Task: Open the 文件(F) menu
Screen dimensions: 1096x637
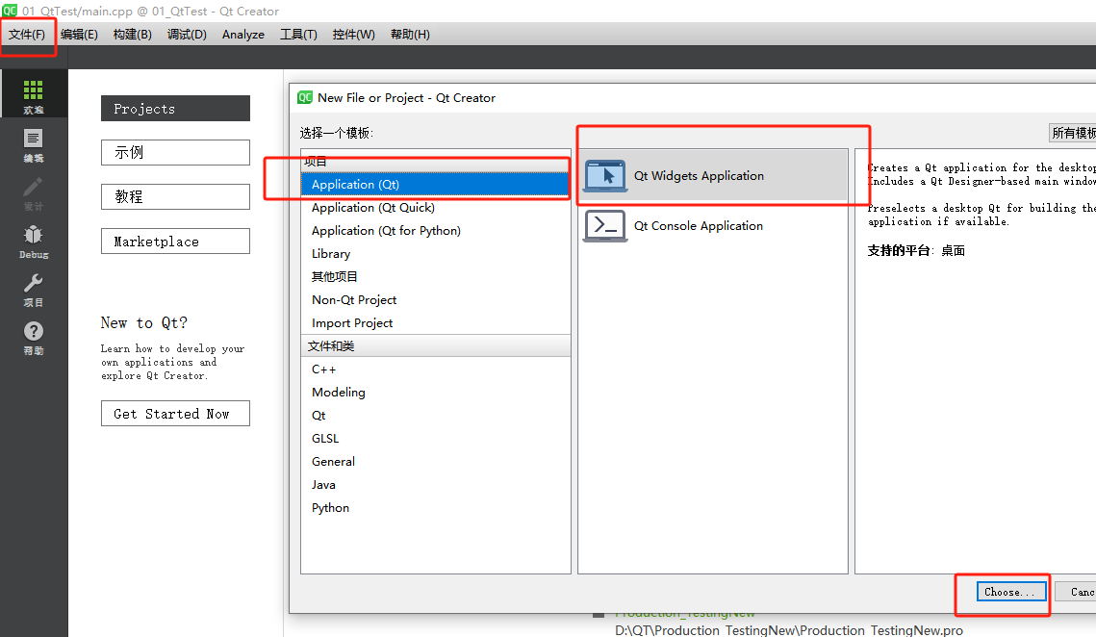Action: pyautogui.click(x=27, y=35)
